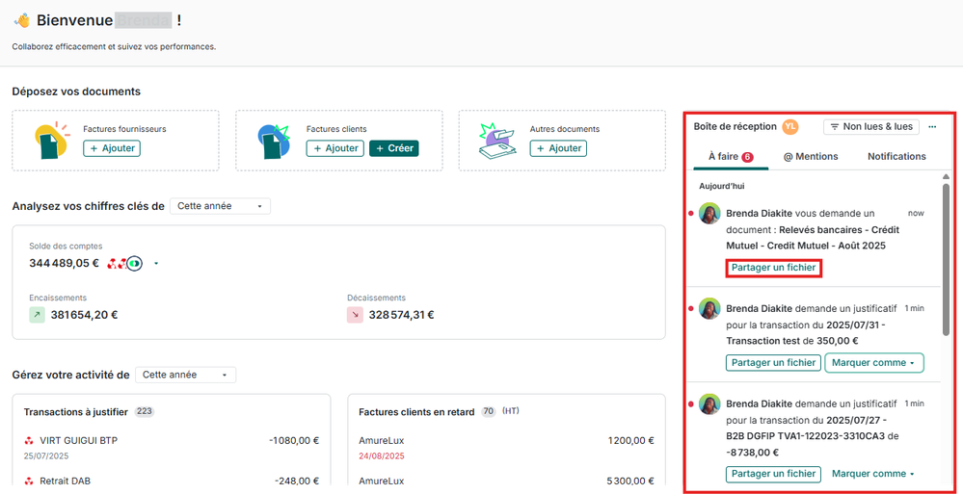Expand 'Cette année' dropdown for key figures
This screenshot has height=494, width=963.
[220, 206]
